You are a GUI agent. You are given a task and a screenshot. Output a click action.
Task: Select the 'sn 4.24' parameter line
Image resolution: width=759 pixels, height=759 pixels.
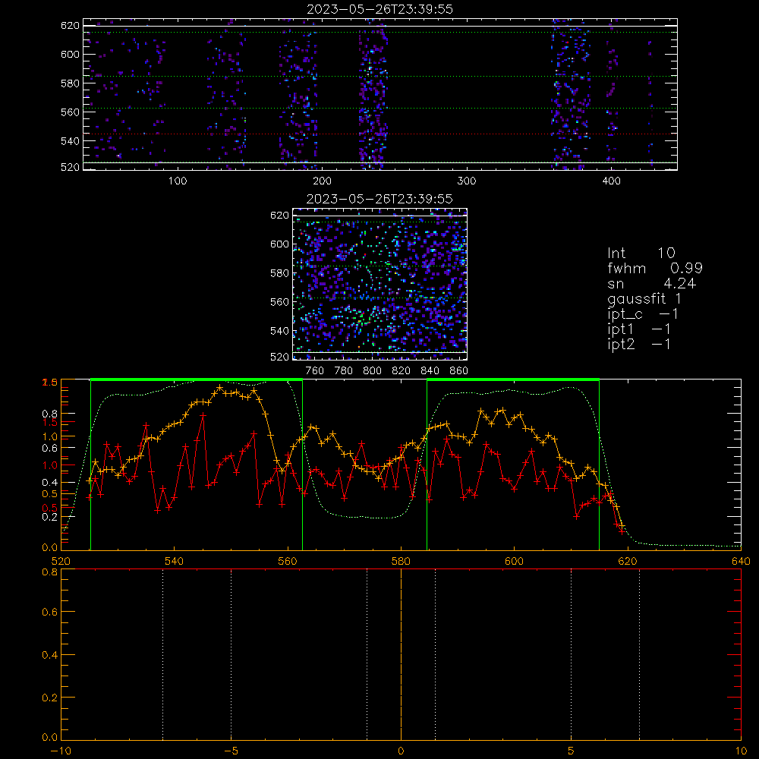tap(651, 284)
